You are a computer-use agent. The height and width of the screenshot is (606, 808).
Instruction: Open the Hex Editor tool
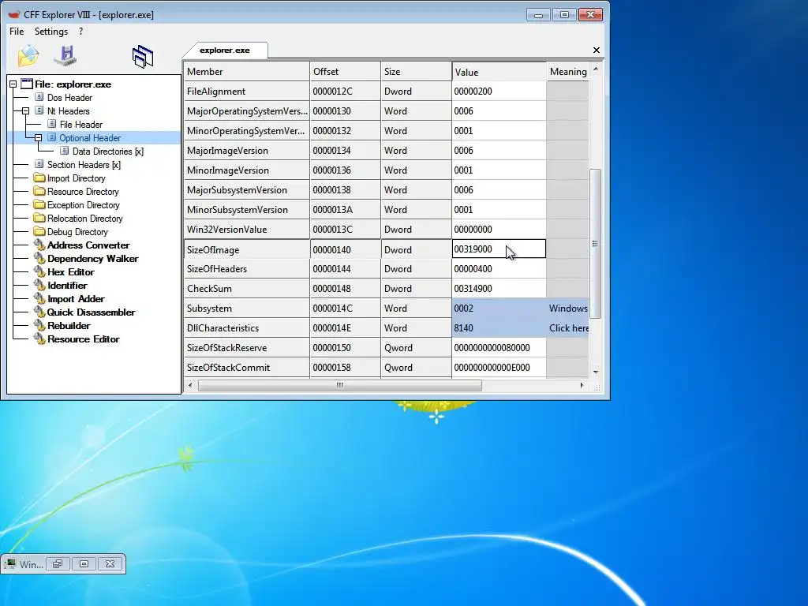point(70,271)
